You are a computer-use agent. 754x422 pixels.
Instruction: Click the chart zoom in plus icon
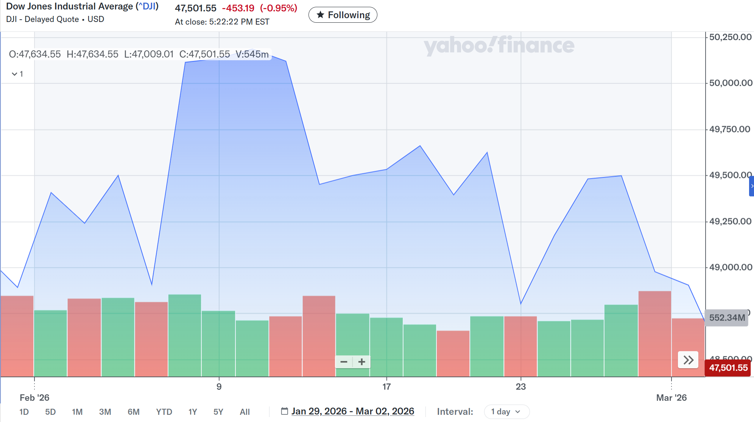point(362,362)
